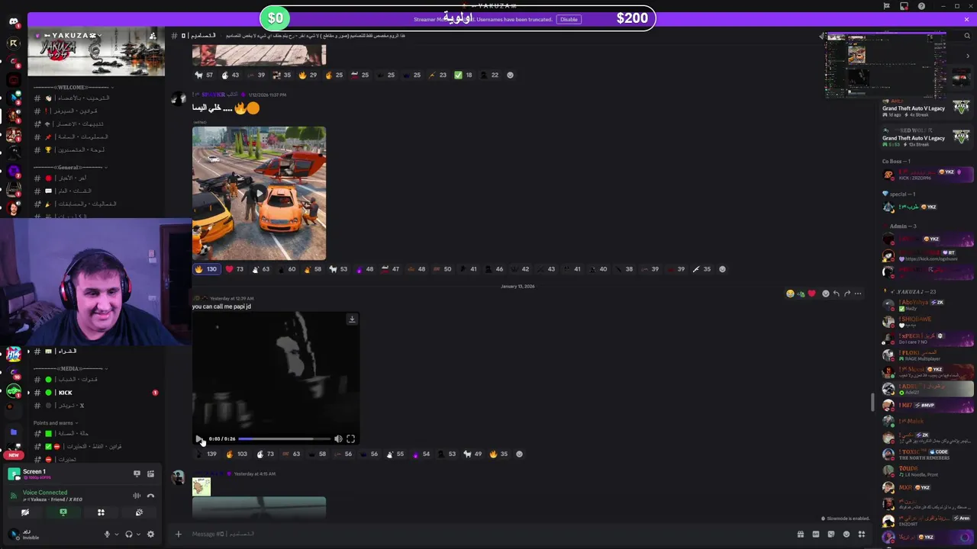Dismiss the streamer mode banner

967,19
